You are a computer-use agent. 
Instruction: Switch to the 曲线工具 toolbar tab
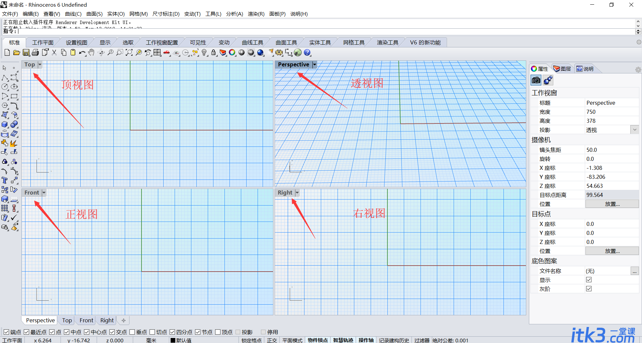click(253, 43)
